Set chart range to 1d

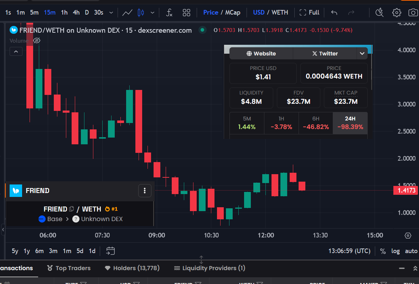[x=92, y=251]
